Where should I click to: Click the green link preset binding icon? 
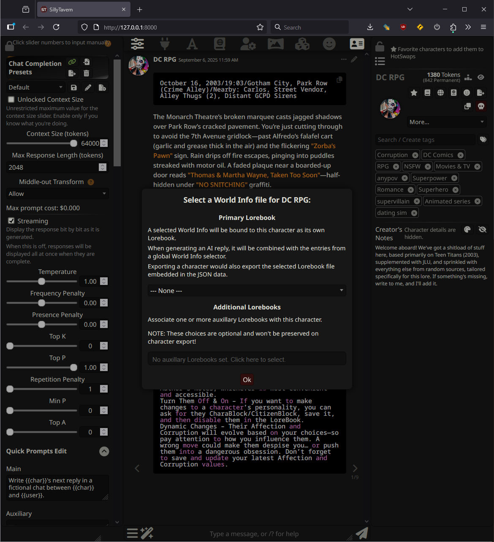click(72, 62)
